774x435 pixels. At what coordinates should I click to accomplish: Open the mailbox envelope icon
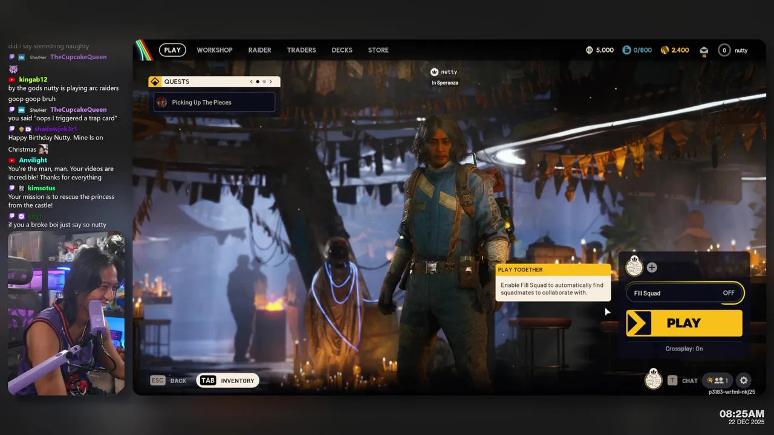[x=704, y=51]
